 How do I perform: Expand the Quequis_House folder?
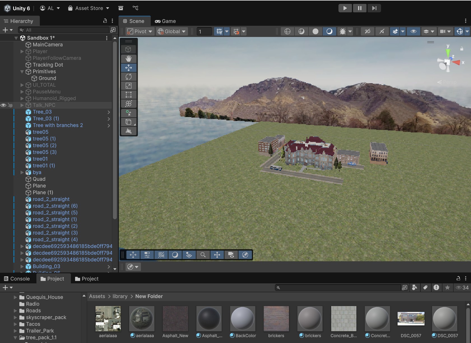[x=15, y=297]
